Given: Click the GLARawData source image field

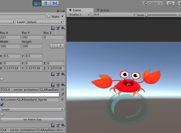Looking at the screenshot, I should (30, 90).
